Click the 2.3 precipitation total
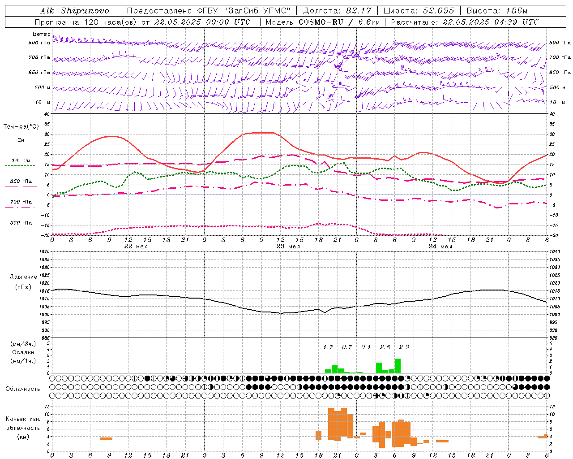The image size is (573, 459). coord(404,347)
